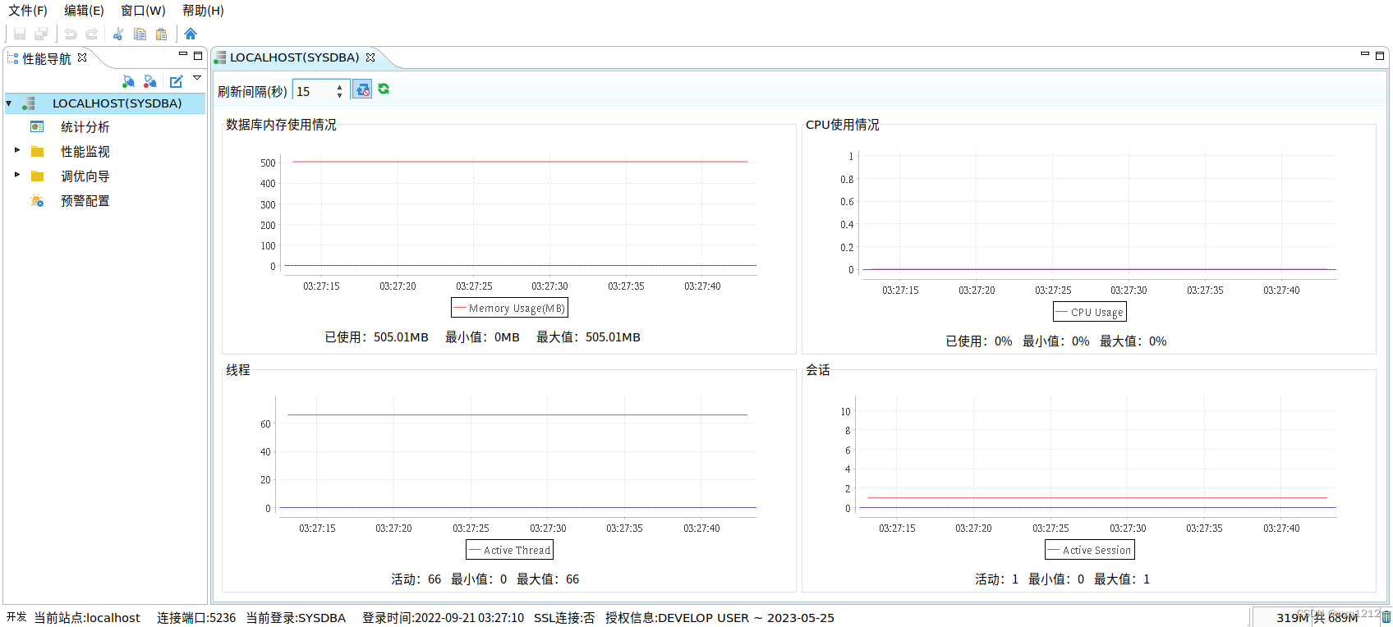Click the Cut scissors icon

118,34
